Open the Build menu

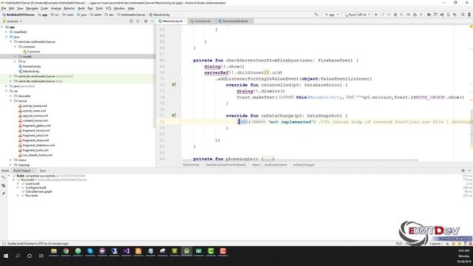coord(81,8)
